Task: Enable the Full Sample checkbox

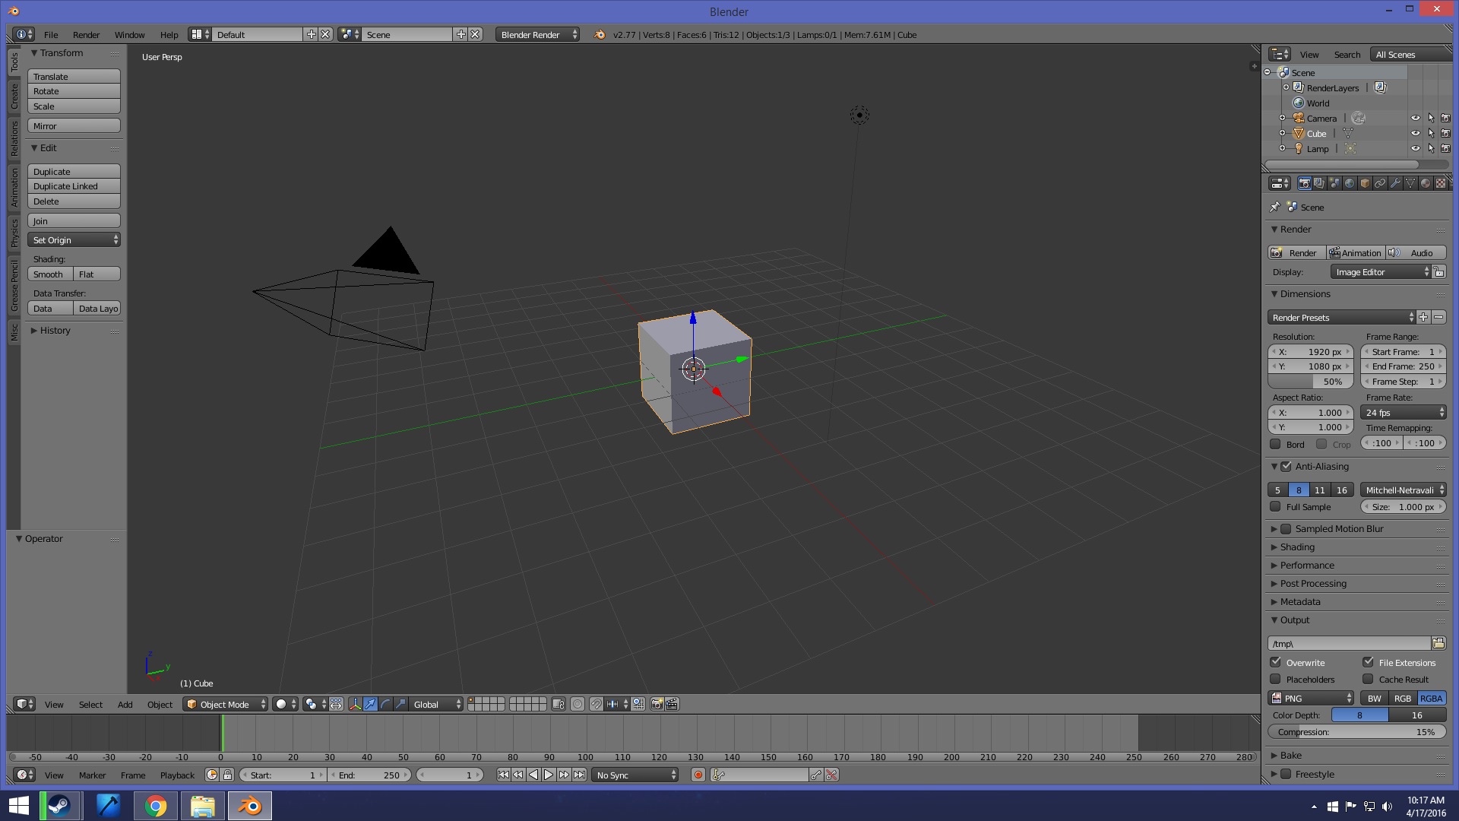Action: tap(1276, 506)
